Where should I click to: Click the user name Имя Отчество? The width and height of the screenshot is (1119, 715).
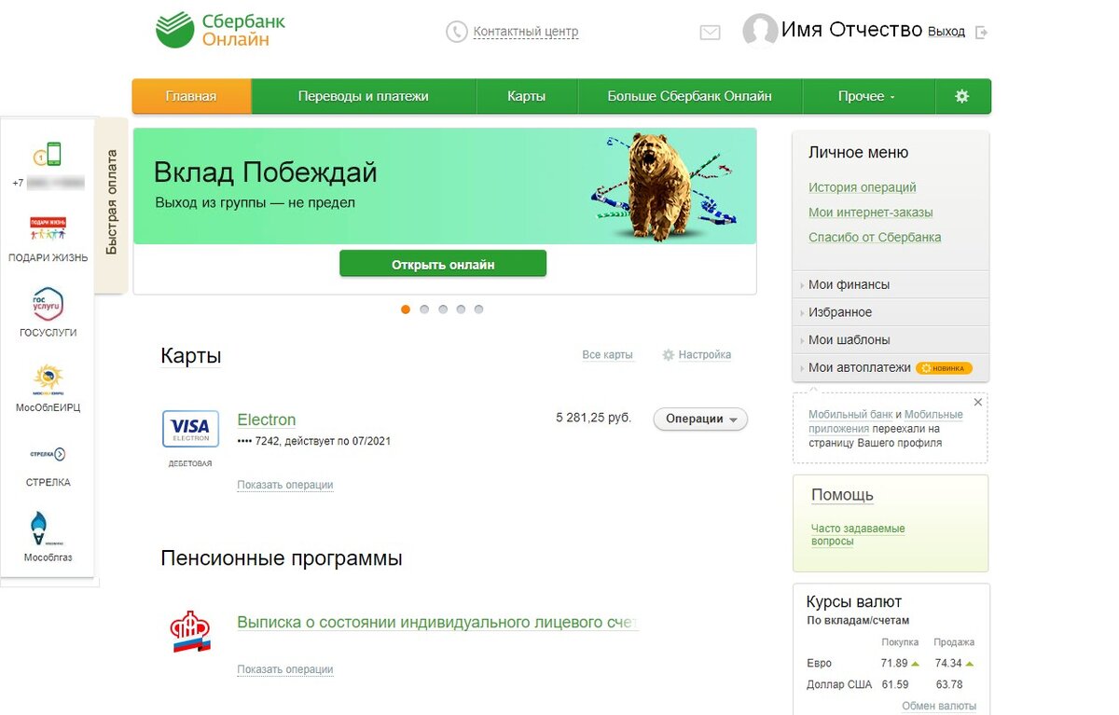(x=851, y=30)
